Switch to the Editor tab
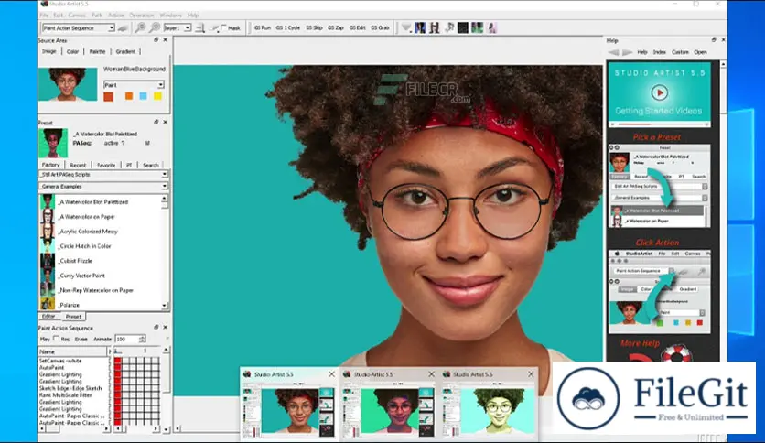 coord(48,316)
